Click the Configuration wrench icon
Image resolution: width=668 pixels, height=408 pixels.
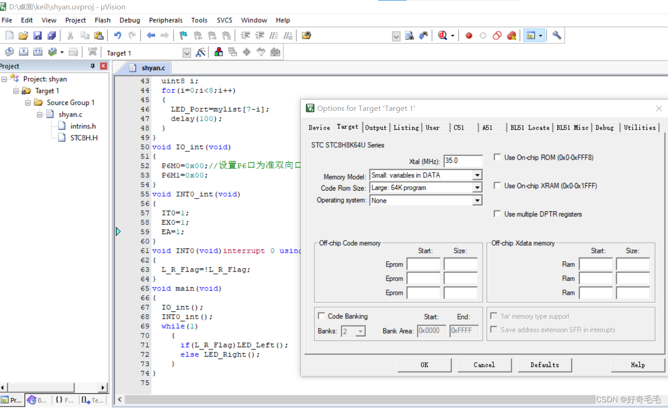(557, 35)
